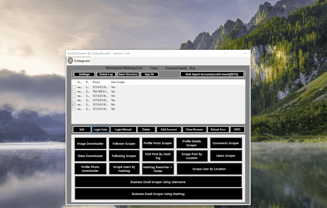
Task: Click the Login Manual button
Action: coord(123,129)
